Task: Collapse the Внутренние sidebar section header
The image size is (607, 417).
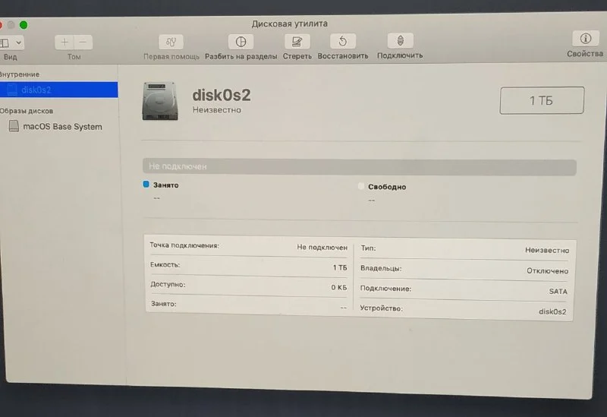Action: (x=20, y=74)
